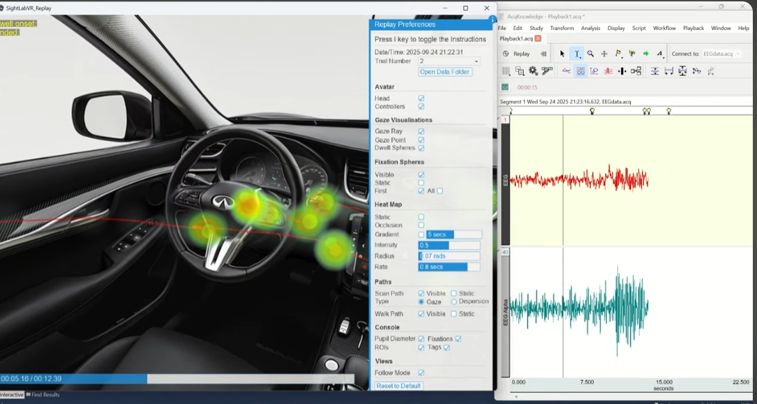The height and width of the screenshot is (404, 757).
Task: Uncheck the Avatar Head checkbox
Action: 421,98
